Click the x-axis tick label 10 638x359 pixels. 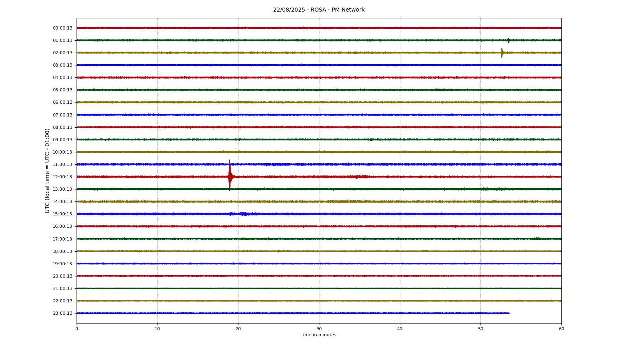(158, 329)
